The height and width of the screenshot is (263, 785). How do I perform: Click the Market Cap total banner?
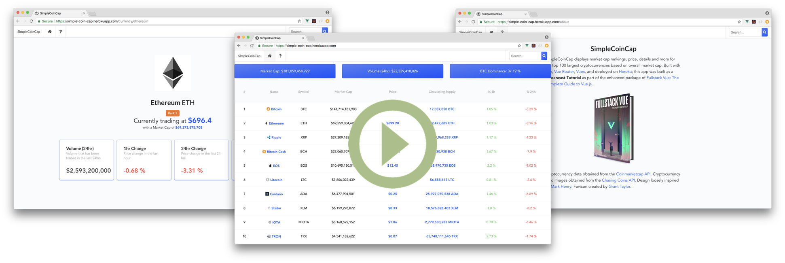285,71
